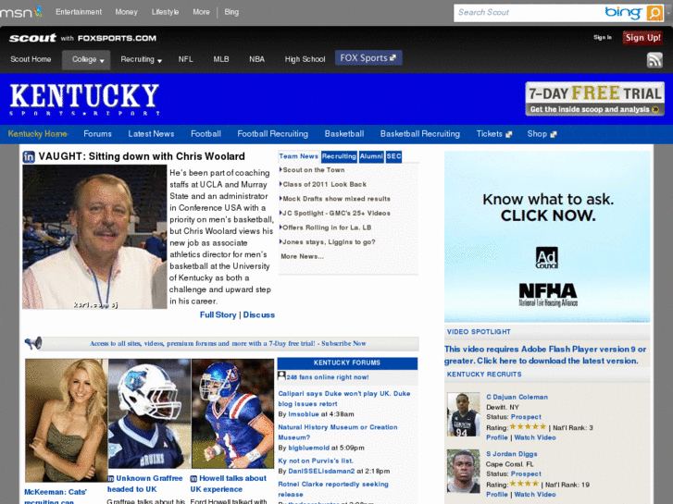Open the High School section
The width and height of the screenshot is (673, 504).
pos(305,59)
